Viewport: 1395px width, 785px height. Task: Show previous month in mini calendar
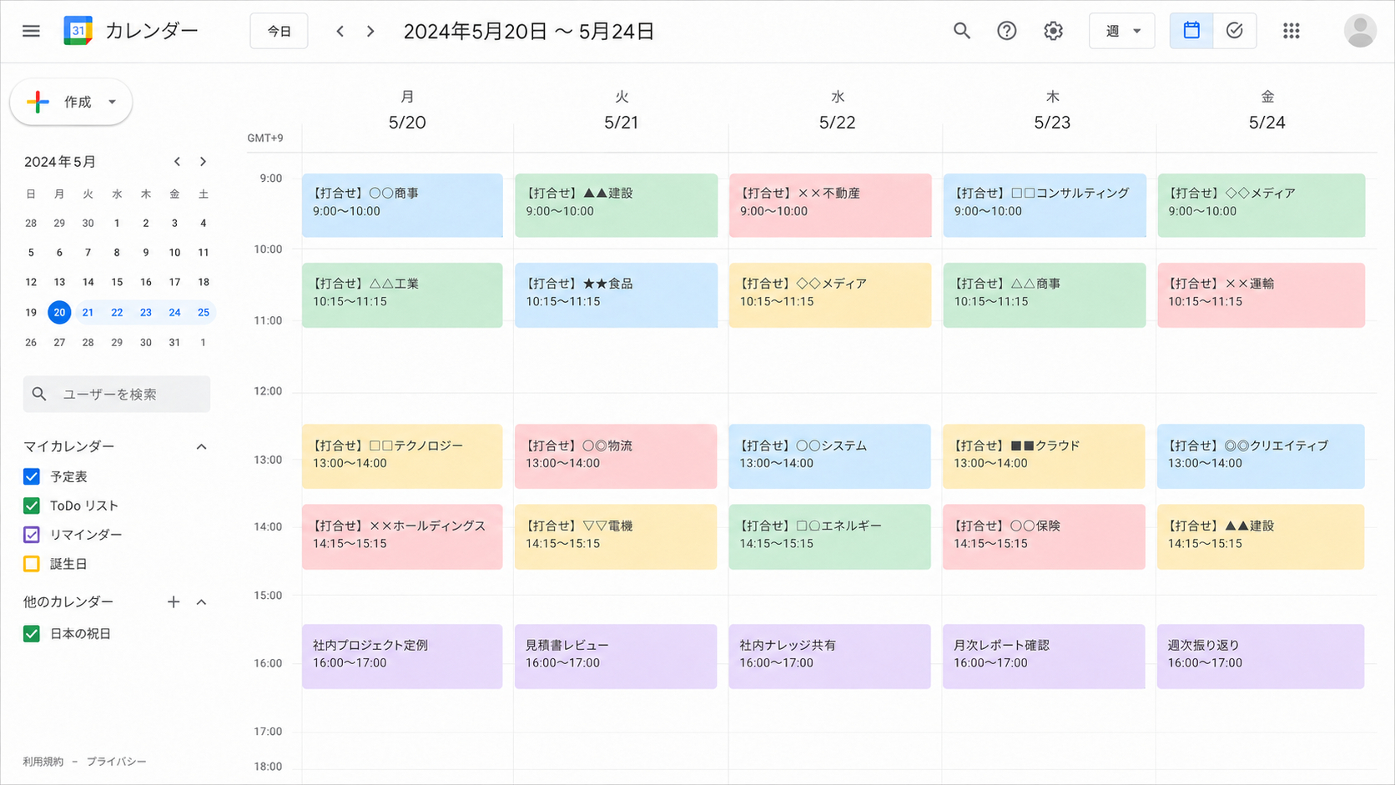pyautogui.click(x=177, y=162)
